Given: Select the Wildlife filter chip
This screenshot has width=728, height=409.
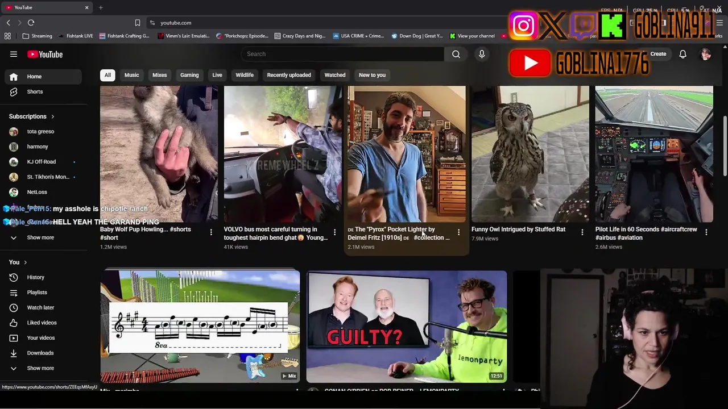Looking at the screenshot, I should coord(245,75).
